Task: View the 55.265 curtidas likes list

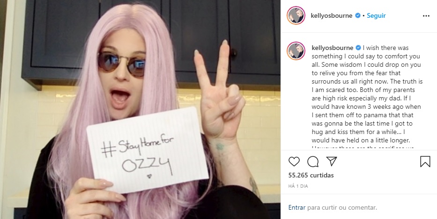Action: (x=311, y=175)
